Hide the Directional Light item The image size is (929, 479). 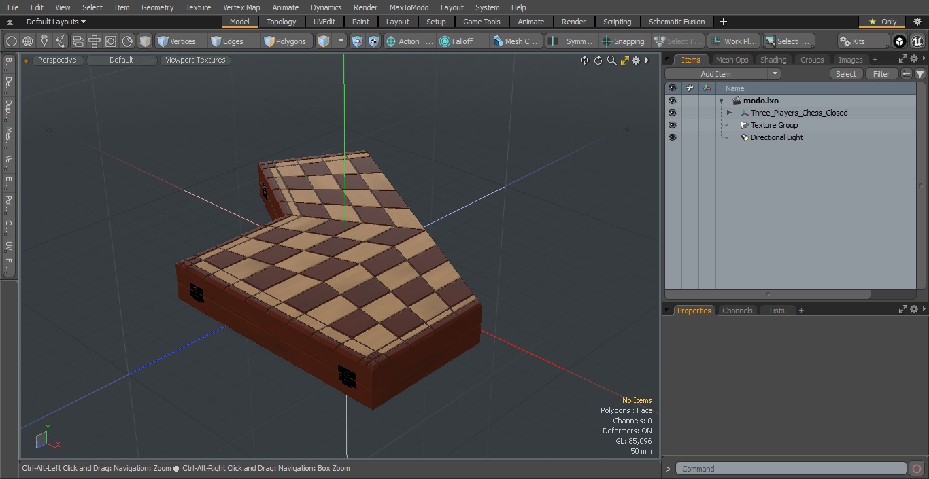672,137
